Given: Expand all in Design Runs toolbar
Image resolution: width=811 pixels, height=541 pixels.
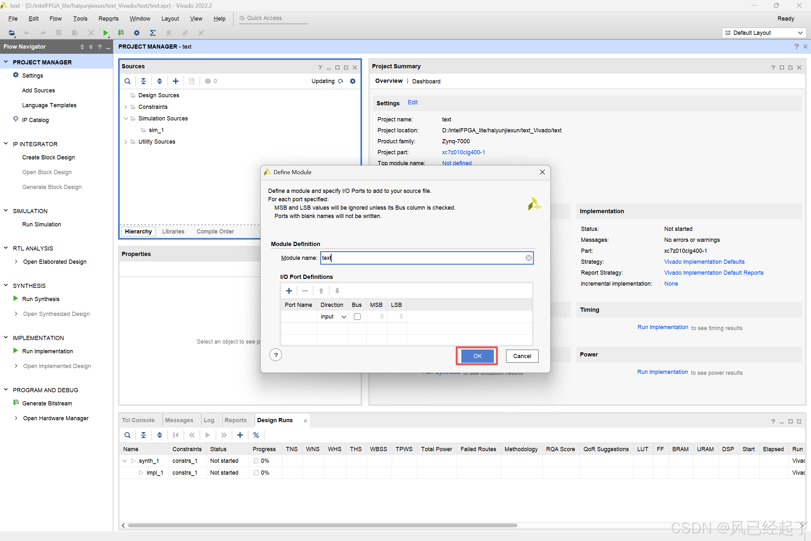Looking at the screenshot, I should (x=160, y=435).
